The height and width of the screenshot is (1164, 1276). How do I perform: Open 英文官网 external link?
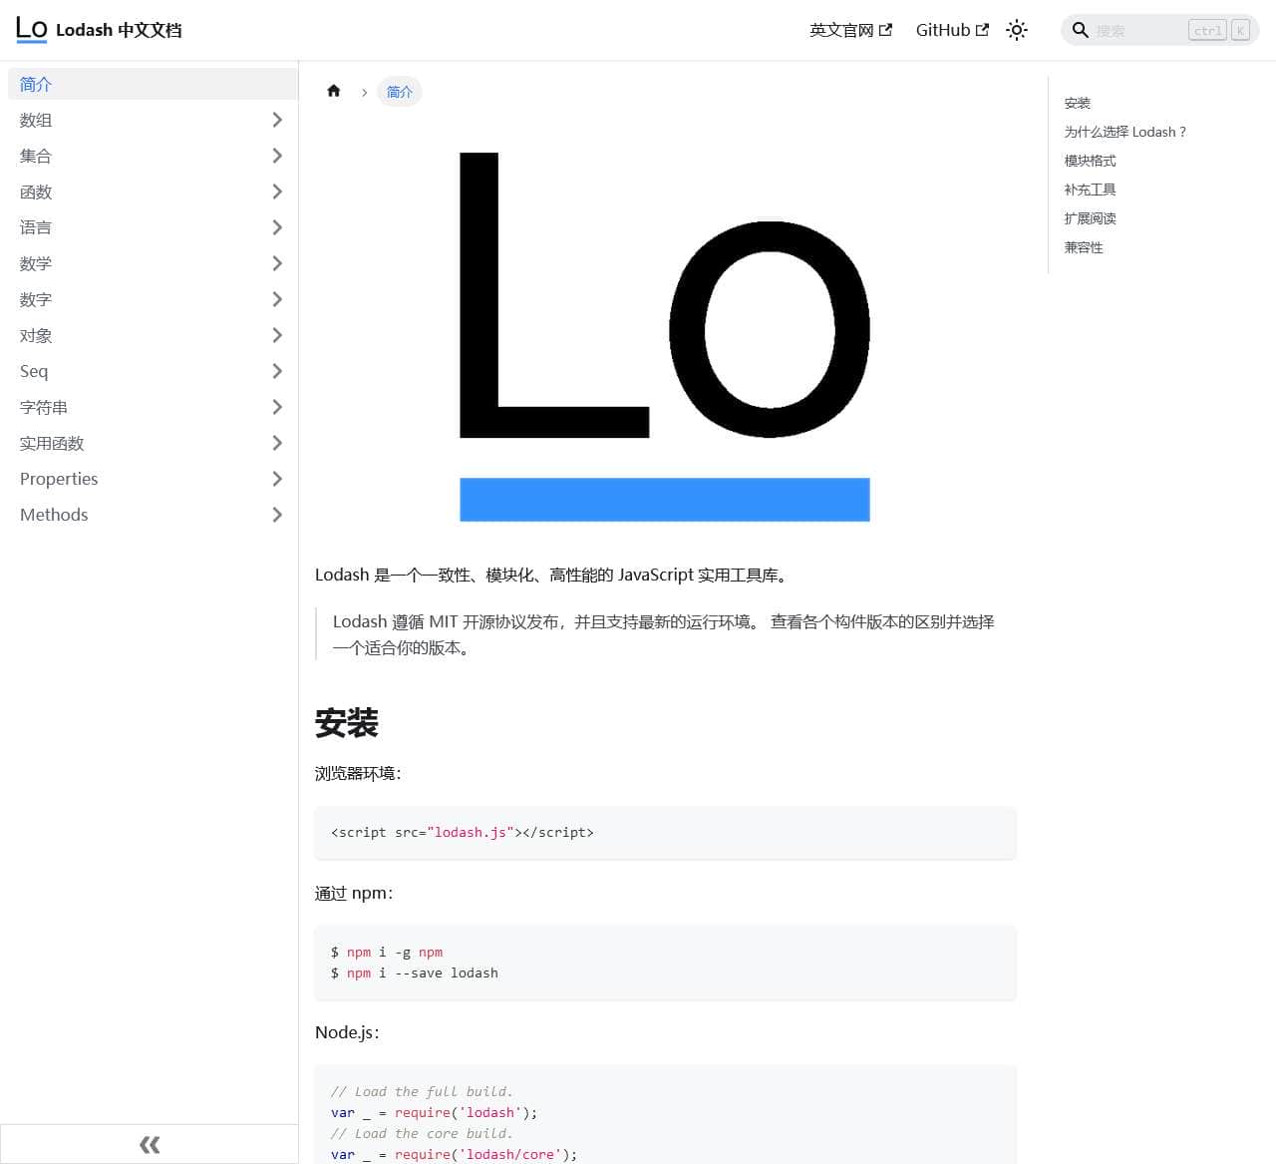(x=850, y=30)
